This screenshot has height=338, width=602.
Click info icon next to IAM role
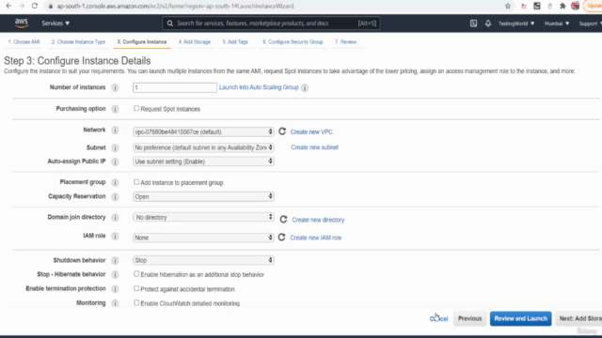pyautogui.click(x=115, y=236)
